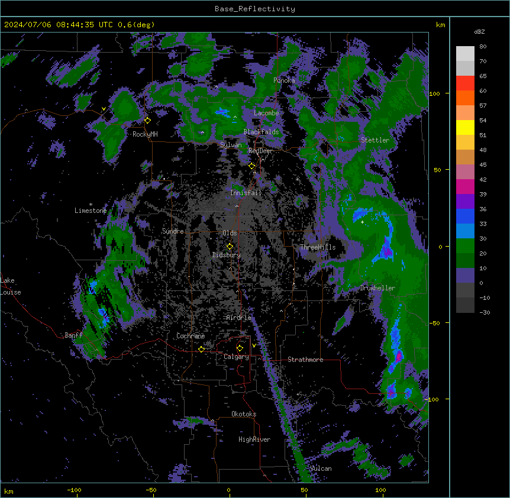Click the yellow diamond marker above RockyMH
Image resolution: width=510 pixels, height=498 pixels.
click(x=148, y=121)
